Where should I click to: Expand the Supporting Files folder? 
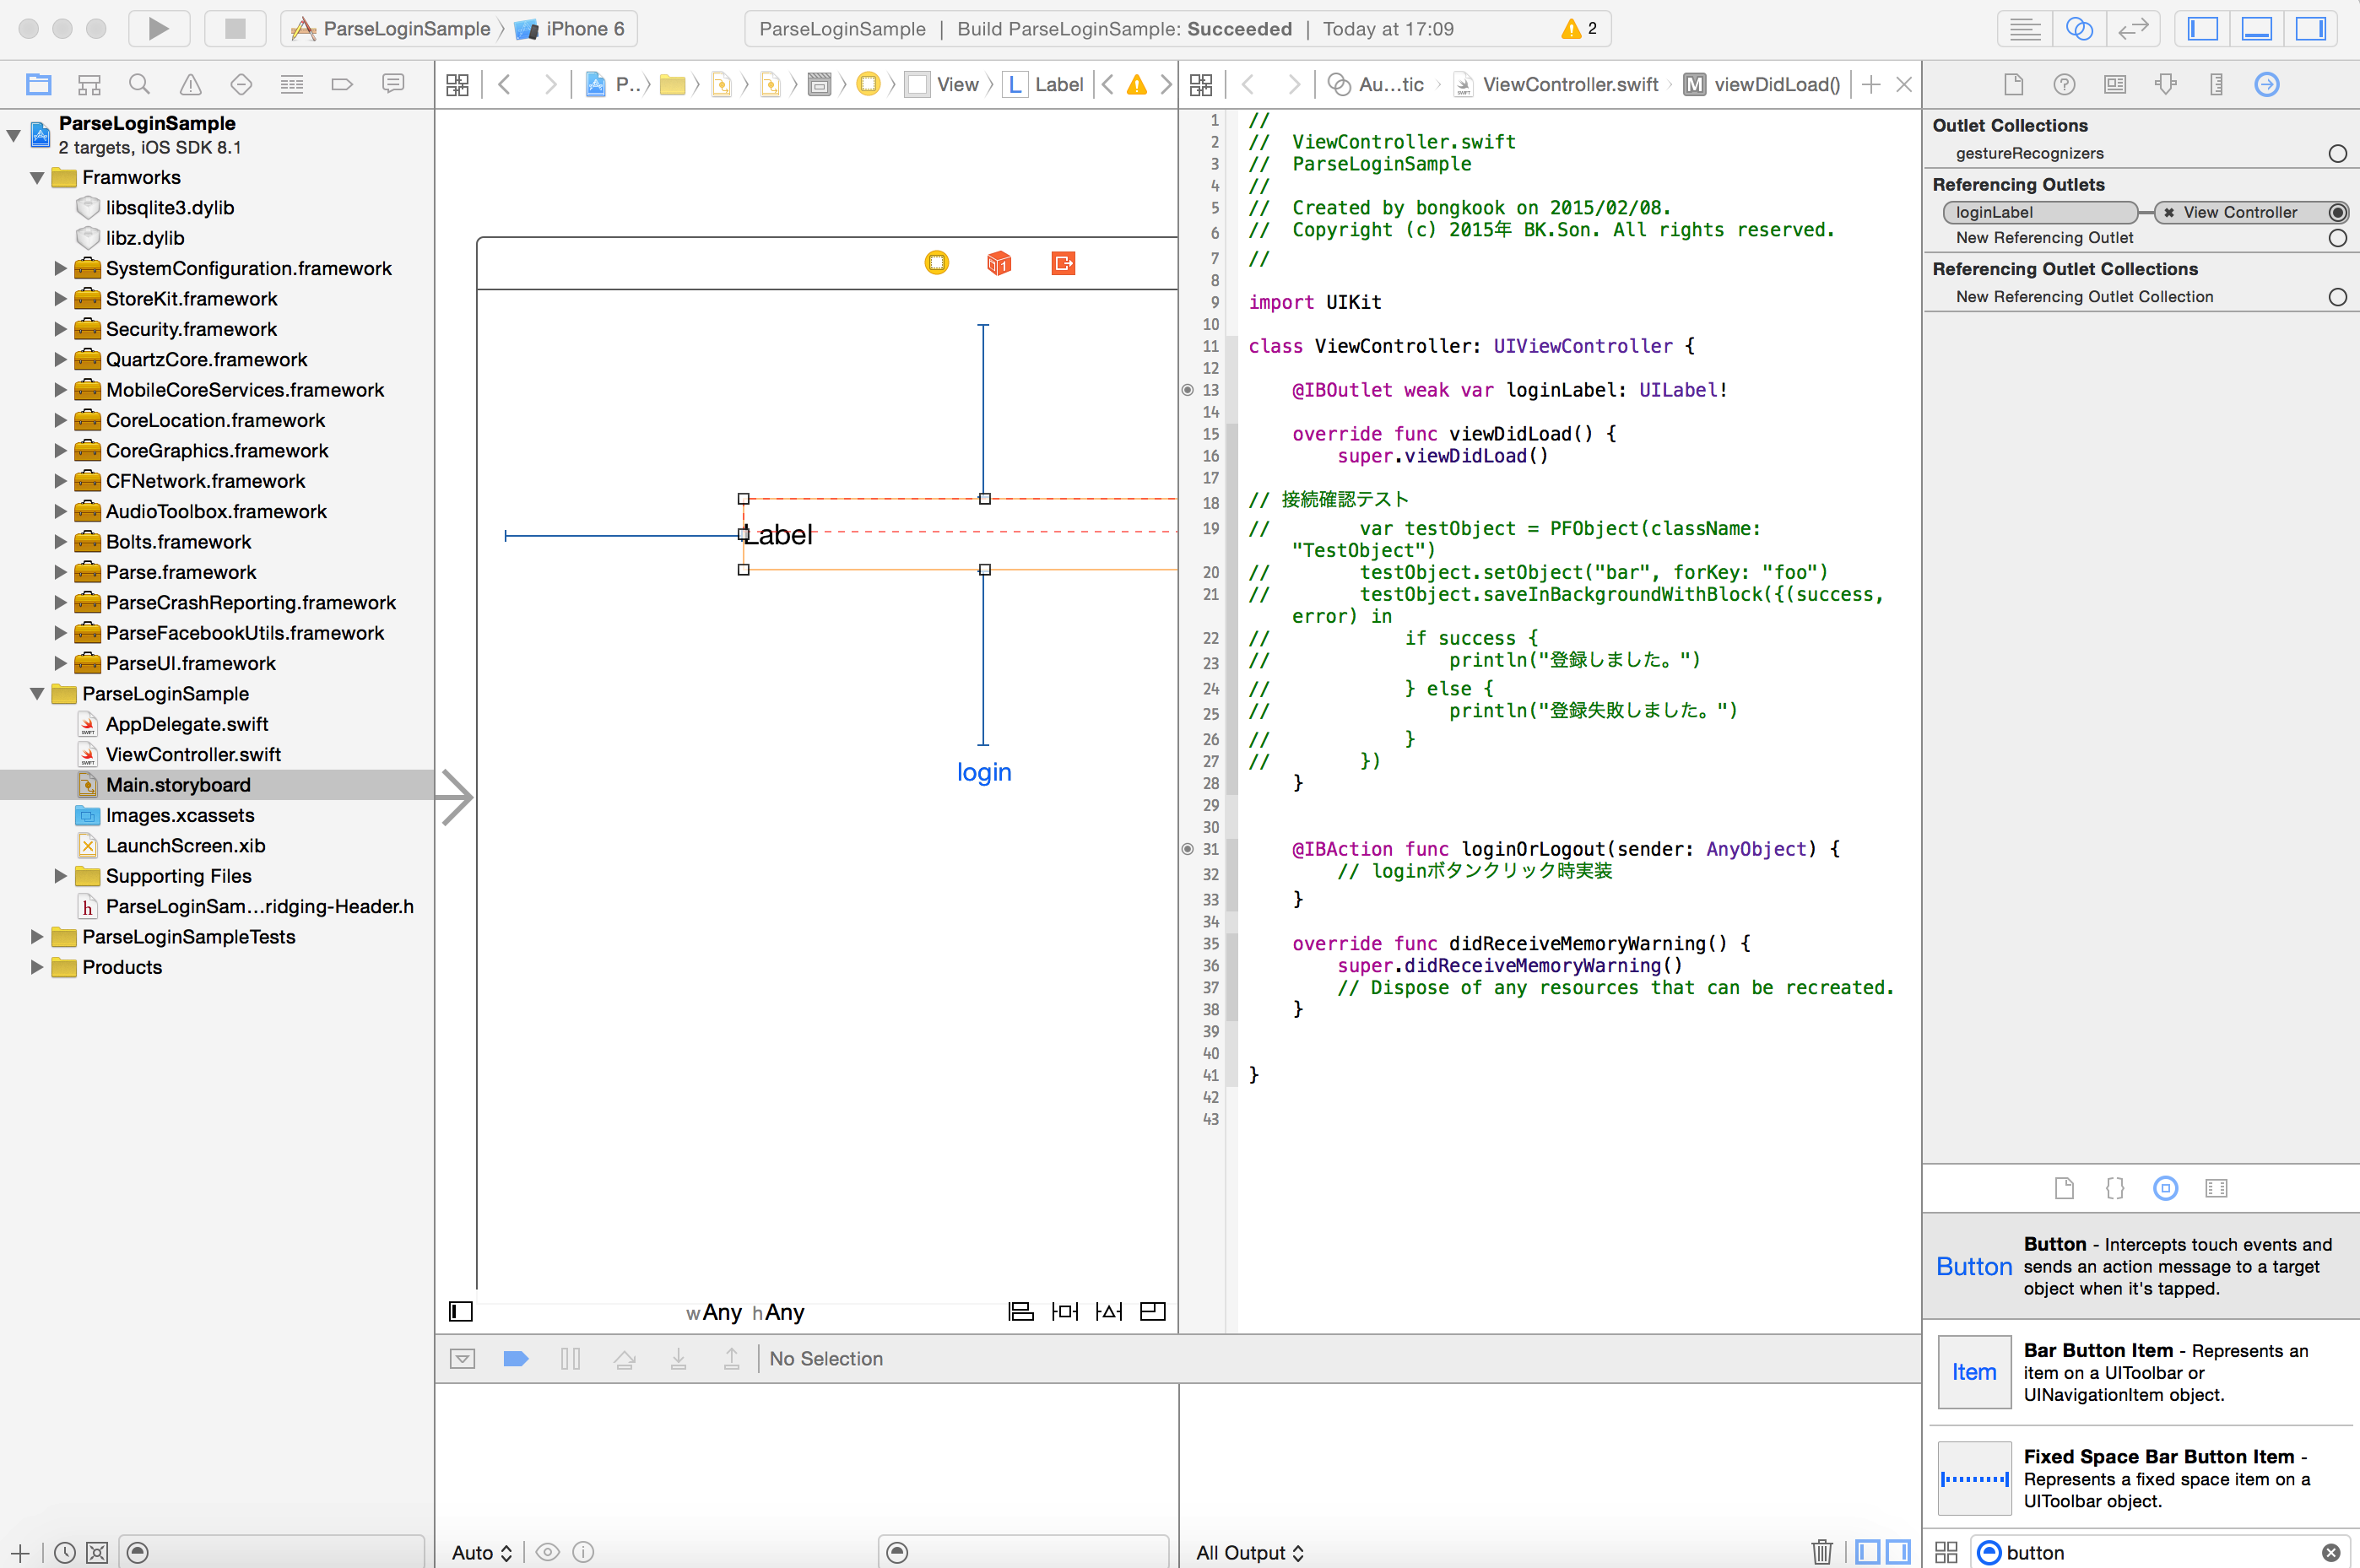60,876
